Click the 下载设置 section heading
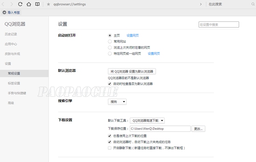This screenshot has width=256, height=162. (65, 120)
